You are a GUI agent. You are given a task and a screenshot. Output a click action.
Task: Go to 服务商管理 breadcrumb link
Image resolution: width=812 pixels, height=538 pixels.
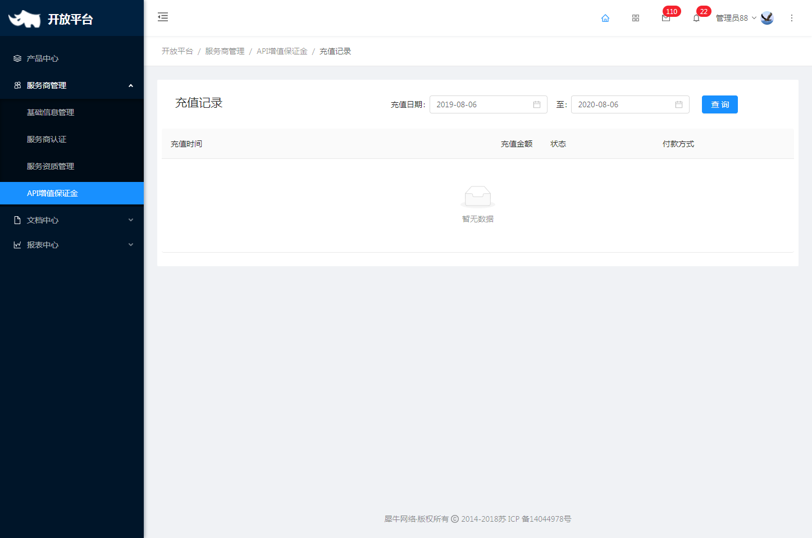(x=225, y=51)
